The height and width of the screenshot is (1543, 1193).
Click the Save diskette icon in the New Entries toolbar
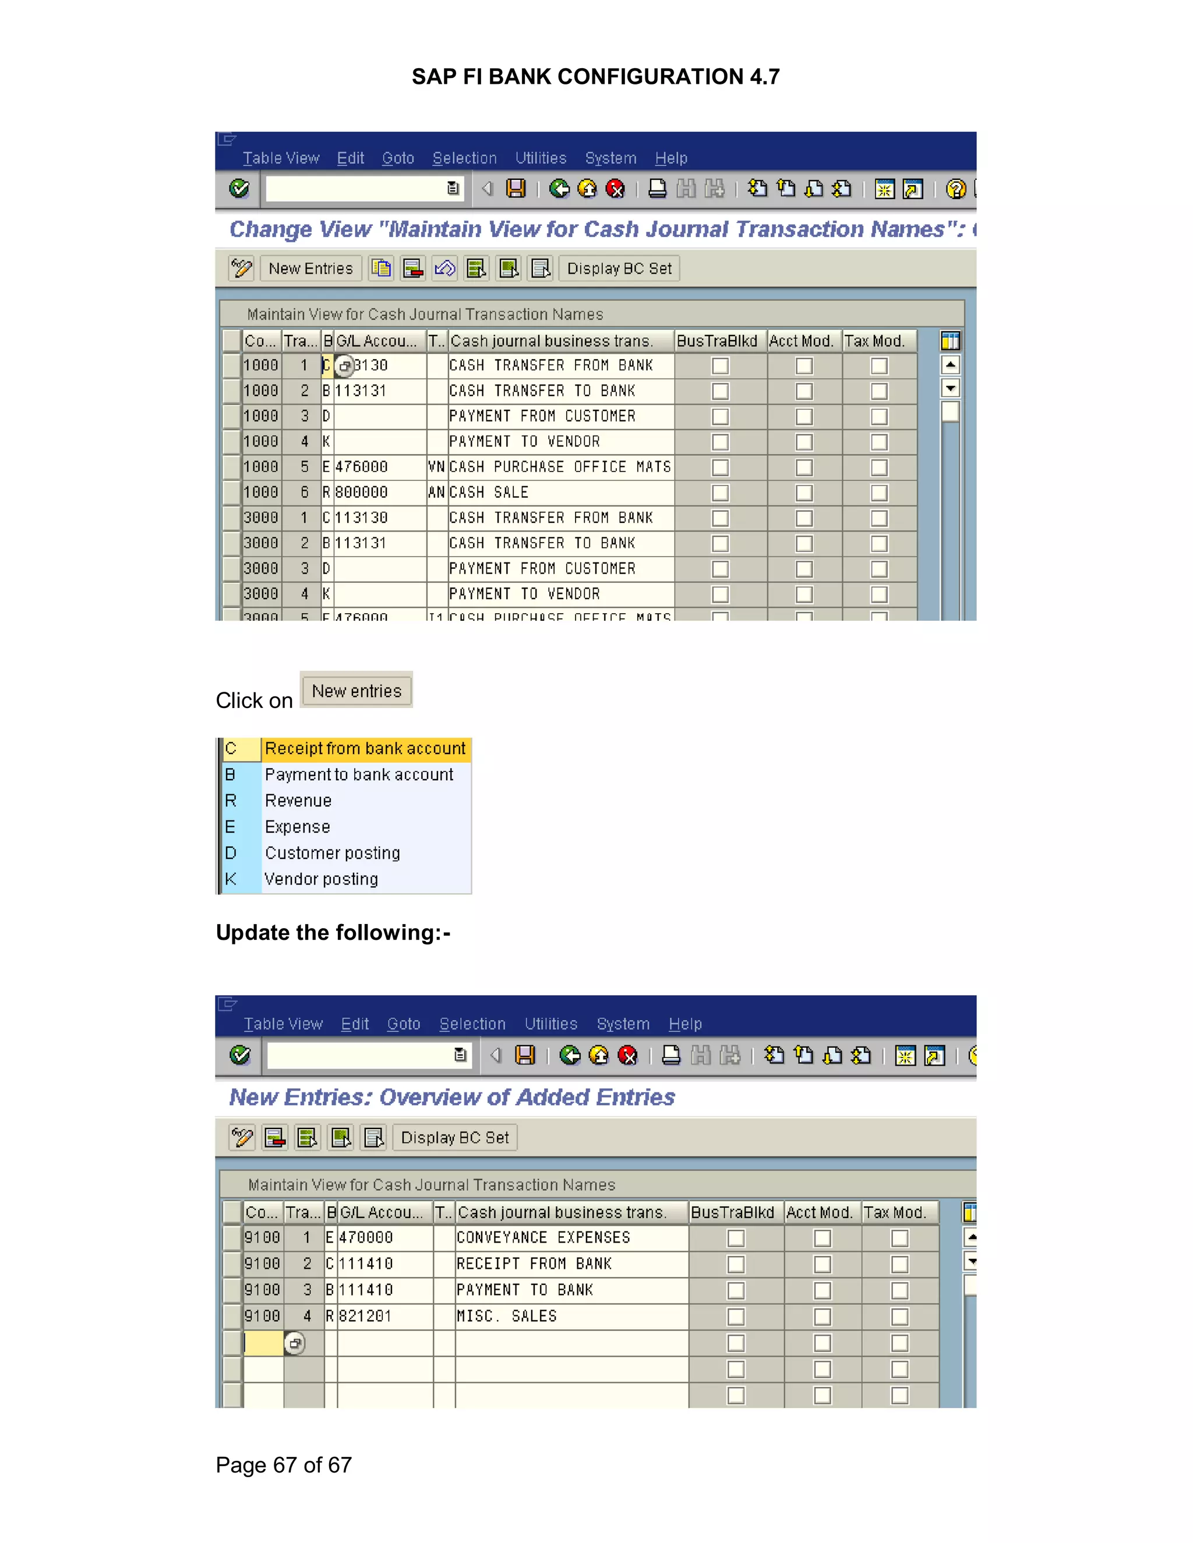(525, 1056)
